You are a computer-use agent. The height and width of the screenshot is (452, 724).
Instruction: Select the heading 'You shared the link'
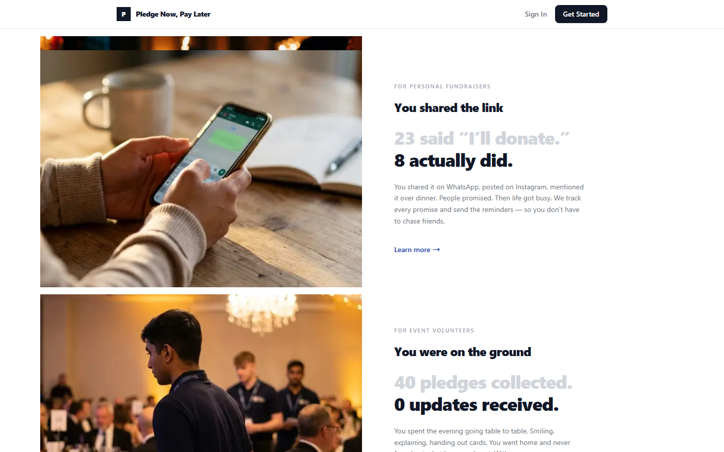click(448, 108)
